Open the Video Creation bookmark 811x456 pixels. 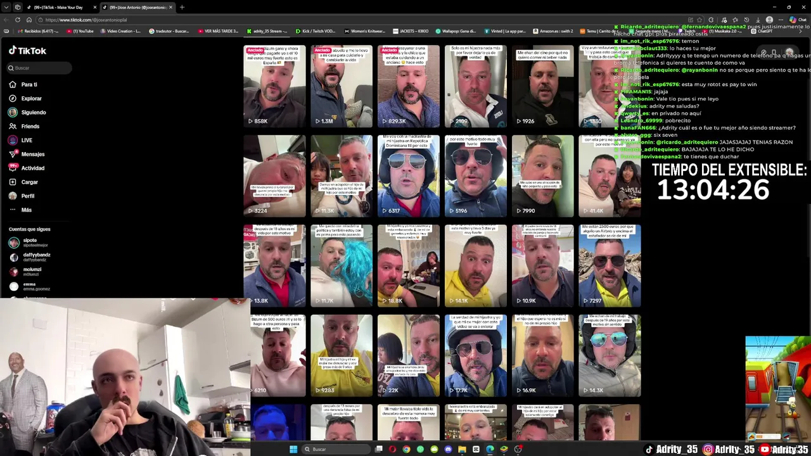(x=120, y=31)
